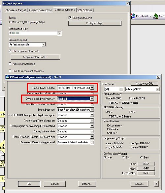Click the ATMEGA328_QFP target text
The height and width of the screenshot is (193, 165).
click(x=27, y=22)
